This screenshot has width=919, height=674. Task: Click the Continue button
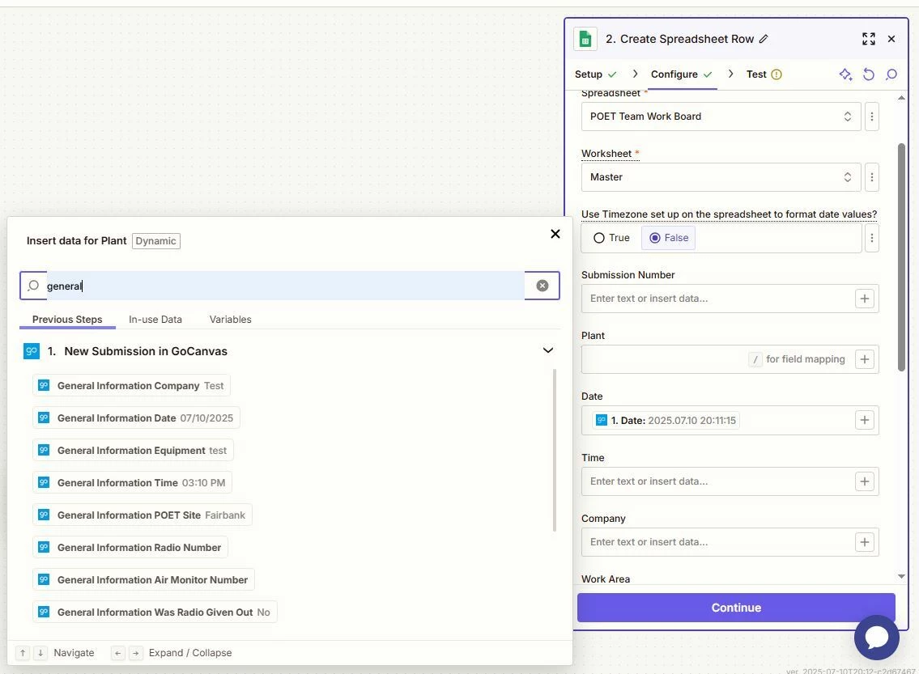(736, 608)
